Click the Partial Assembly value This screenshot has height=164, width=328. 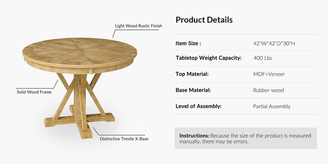272,106
